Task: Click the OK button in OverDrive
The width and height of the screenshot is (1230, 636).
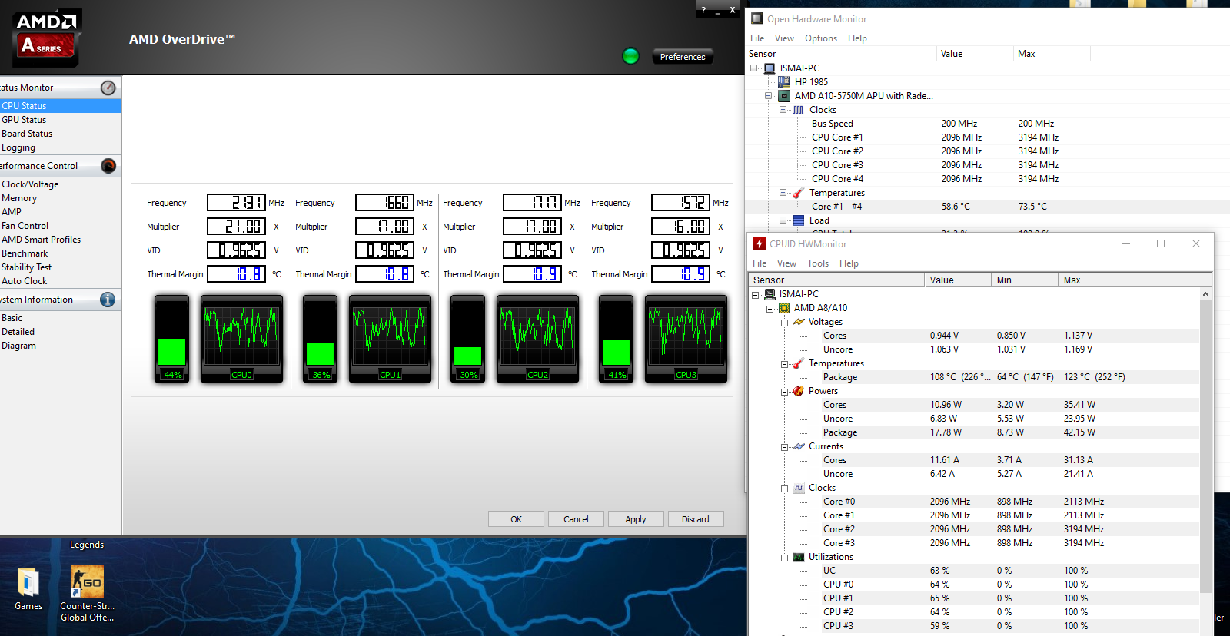Action: (x=516, y=519)
